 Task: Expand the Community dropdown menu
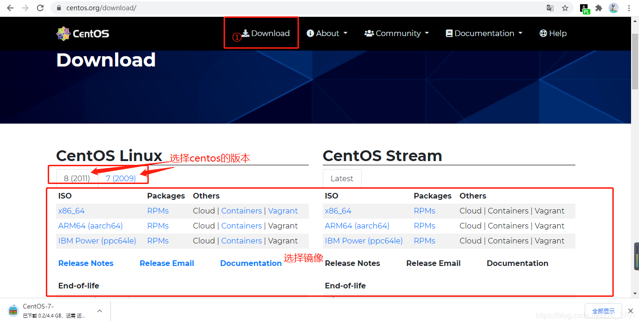397,33
